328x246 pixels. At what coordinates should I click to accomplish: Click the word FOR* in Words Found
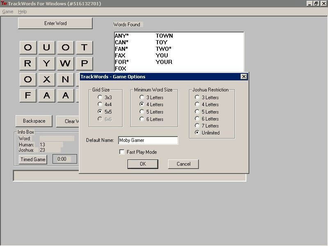[x=122, y=62]
